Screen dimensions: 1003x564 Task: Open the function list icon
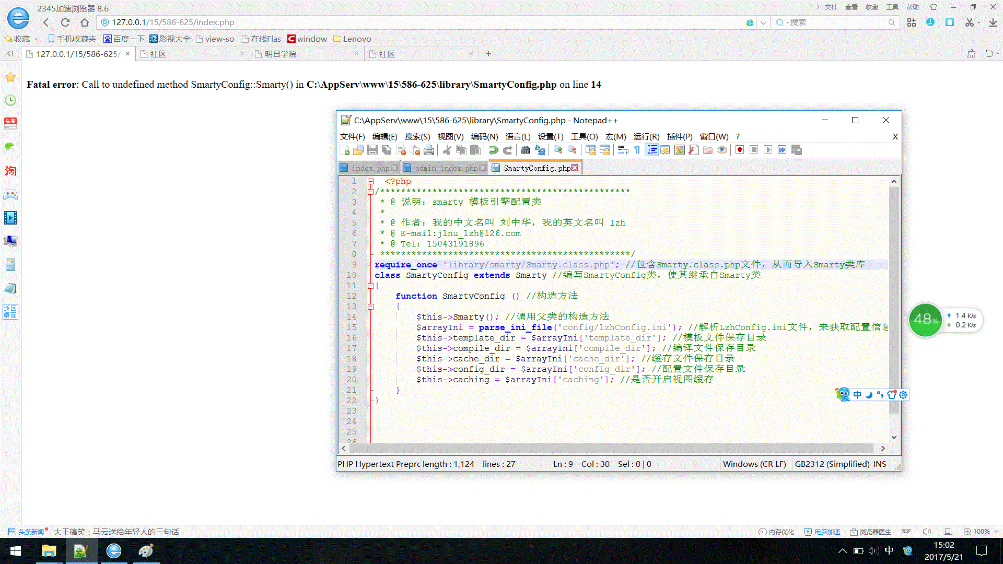click(x=693, y=150)
